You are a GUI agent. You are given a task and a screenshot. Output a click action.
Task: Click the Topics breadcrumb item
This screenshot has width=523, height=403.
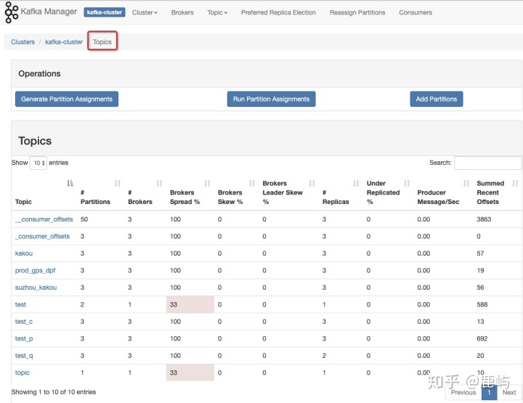[102, 42]
